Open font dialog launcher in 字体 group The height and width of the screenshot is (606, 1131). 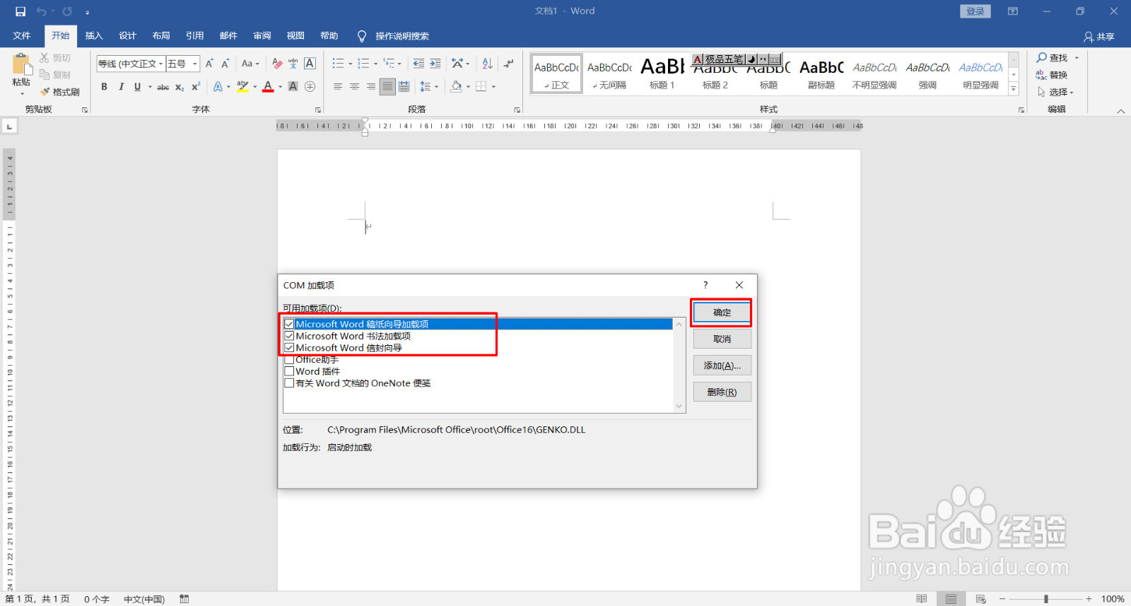tap(318, 110)
